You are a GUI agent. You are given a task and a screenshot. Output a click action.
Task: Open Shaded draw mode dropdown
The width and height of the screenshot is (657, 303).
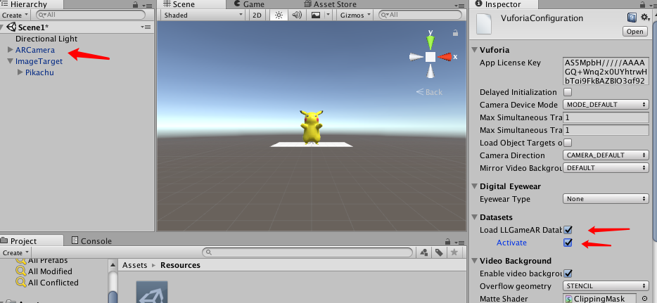coord(203,15)
